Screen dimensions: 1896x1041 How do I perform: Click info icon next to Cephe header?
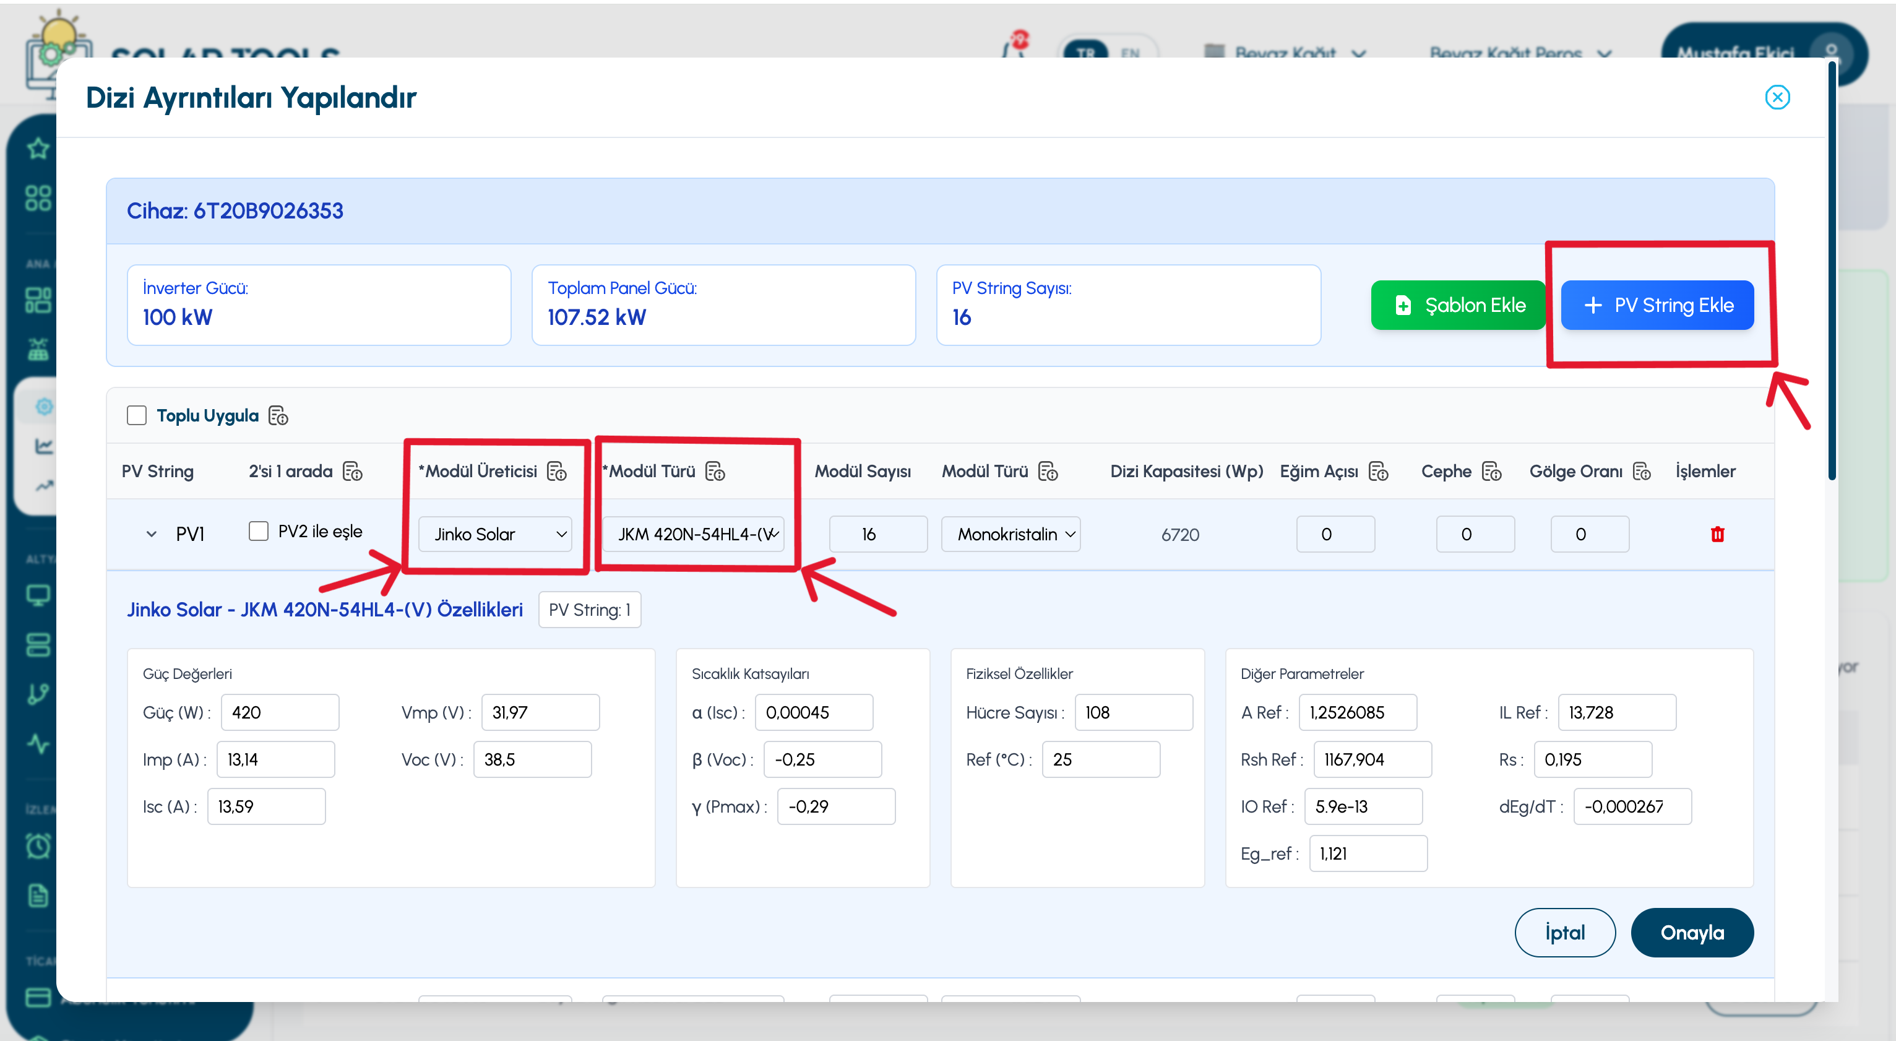click(x=1491, y=471)
